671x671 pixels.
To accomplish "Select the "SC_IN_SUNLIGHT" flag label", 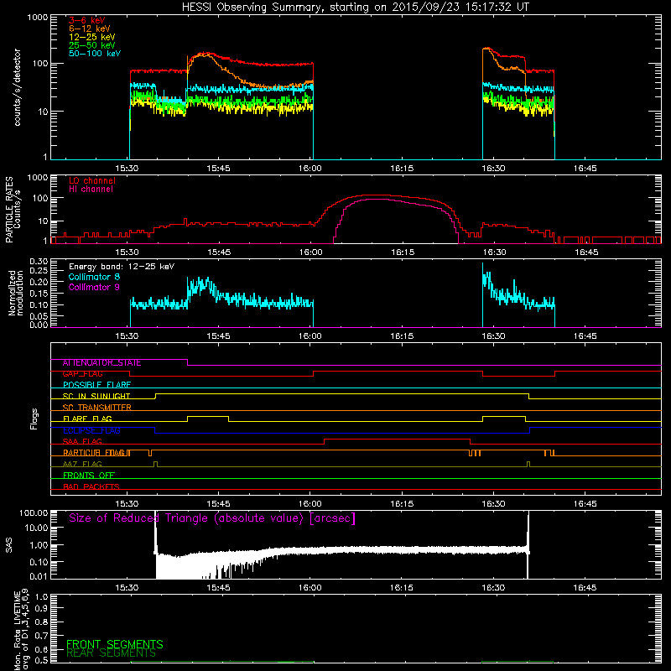I will tap(96, 396).
